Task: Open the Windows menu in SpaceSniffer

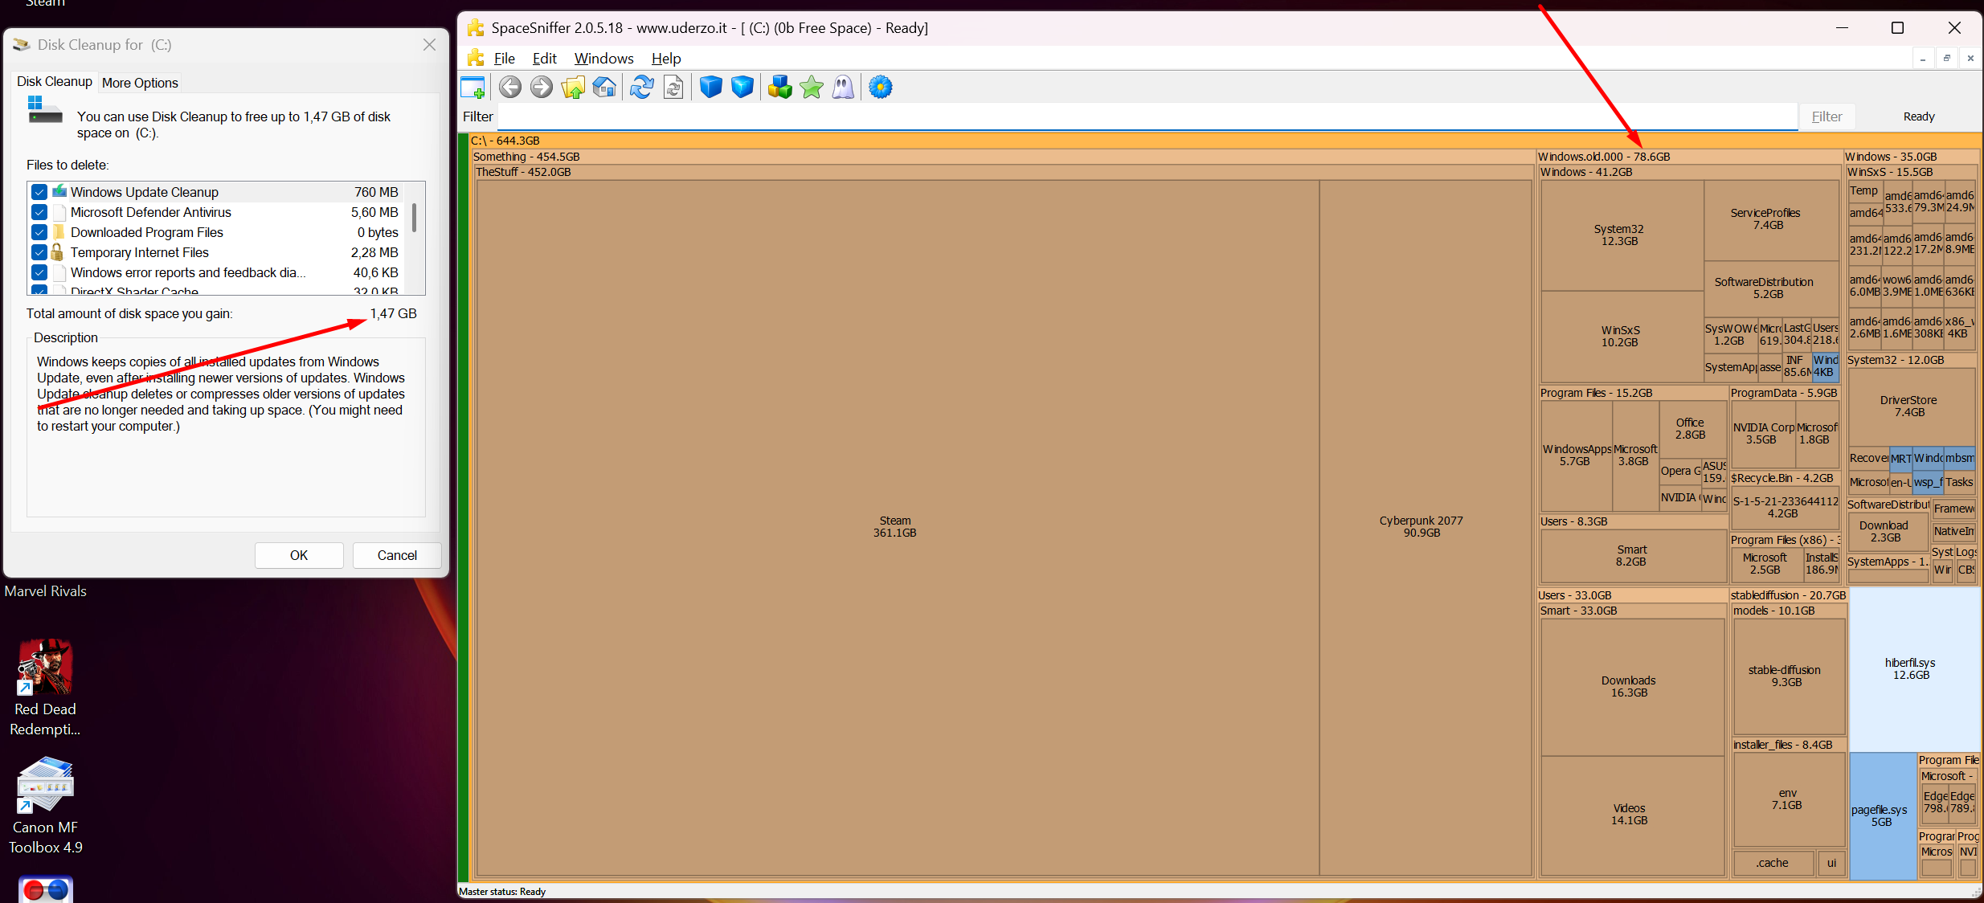Action: [603, 59]
